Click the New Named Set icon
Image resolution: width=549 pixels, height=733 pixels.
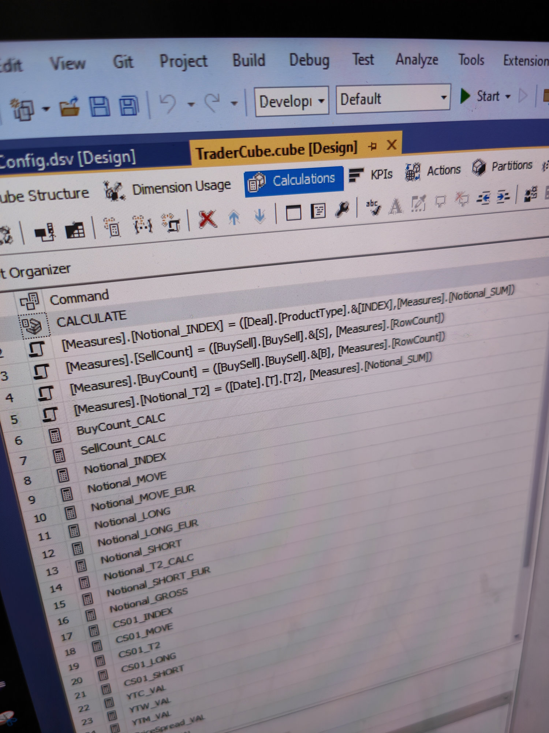142,224
